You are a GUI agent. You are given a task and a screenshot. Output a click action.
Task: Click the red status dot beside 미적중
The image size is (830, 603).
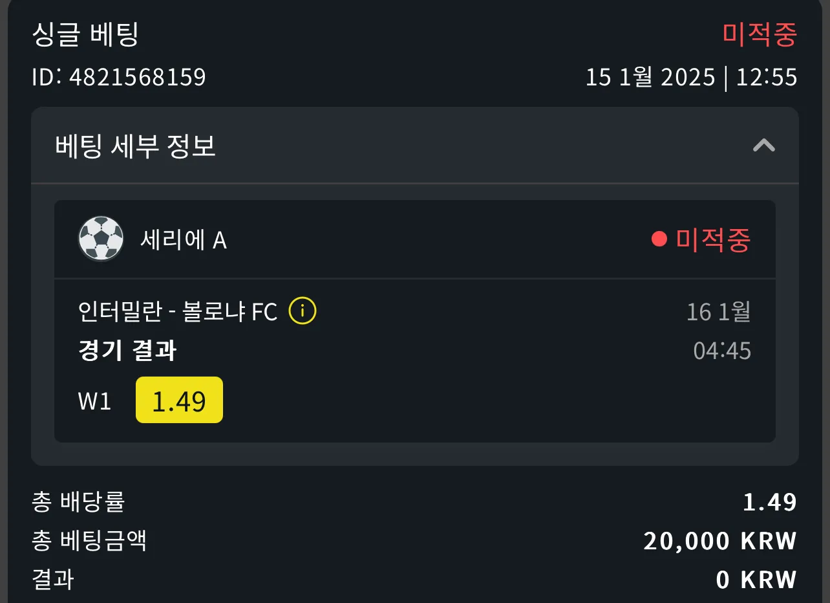(x=659, y=240)
